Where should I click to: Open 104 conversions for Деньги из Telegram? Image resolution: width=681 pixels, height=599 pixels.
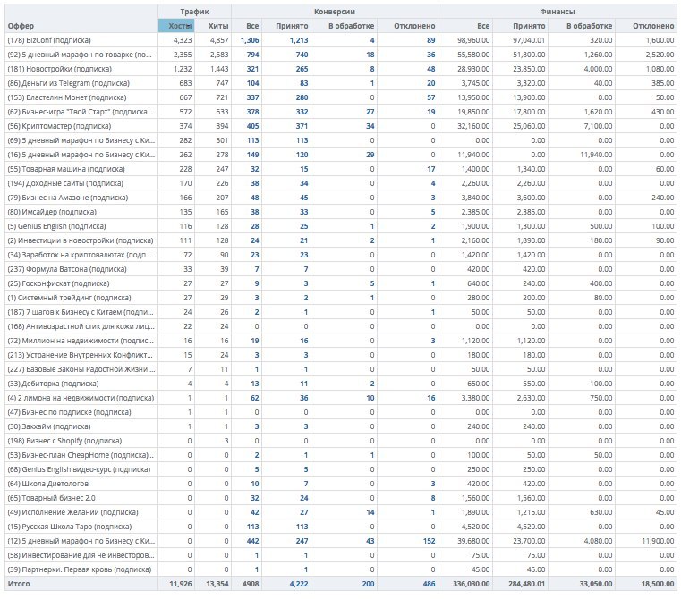pyautogui.click(x=252, y=83)
